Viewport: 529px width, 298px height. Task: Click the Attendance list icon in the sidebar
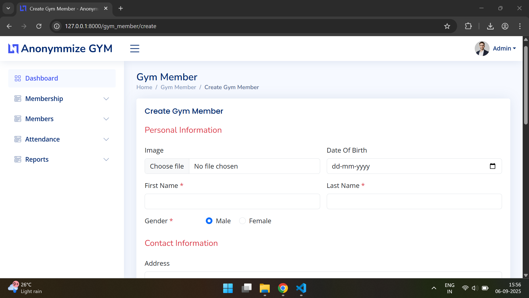(x=18, y=139)
